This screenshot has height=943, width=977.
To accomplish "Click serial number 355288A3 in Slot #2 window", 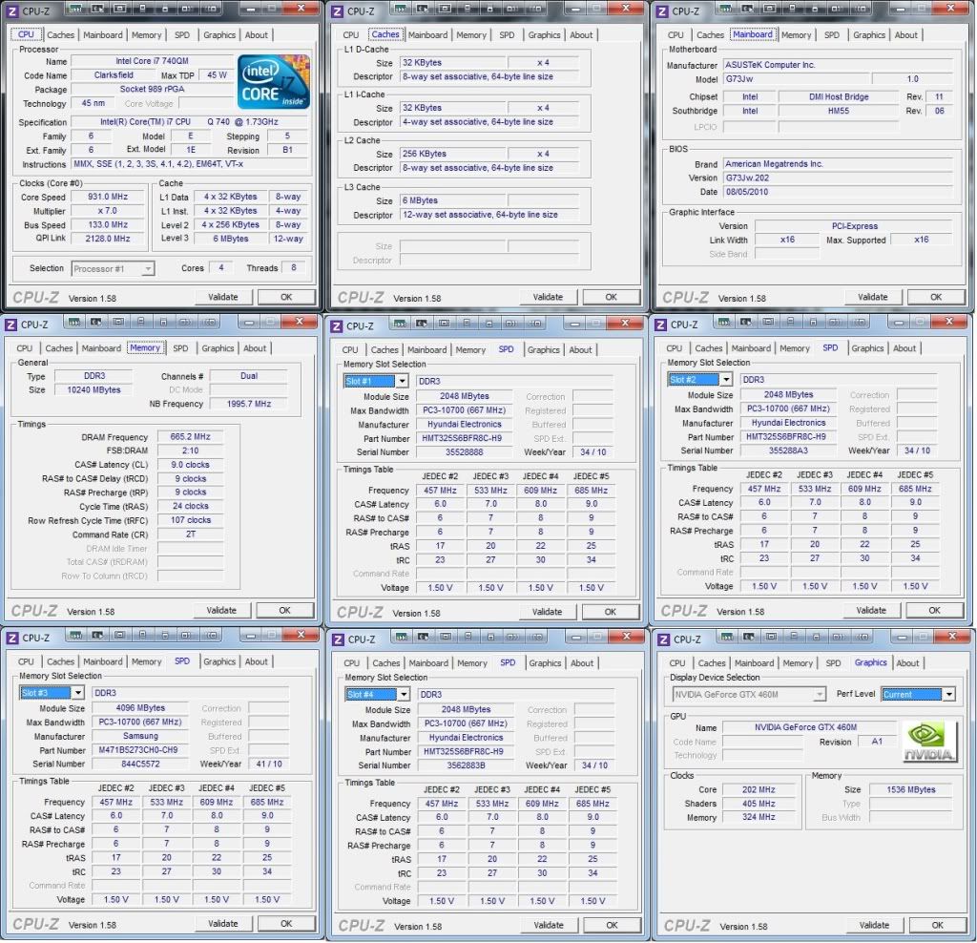I will 788,450.
